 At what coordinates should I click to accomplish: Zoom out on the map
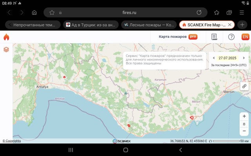click(x=244, y=131)
